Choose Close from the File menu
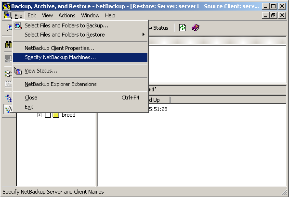The image size is (289, 197). pyautogui.click(x=80, y=98)
